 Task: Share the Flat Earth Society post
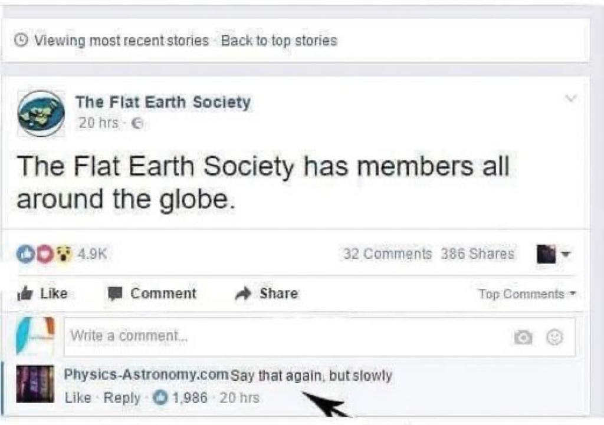click(266, 294)
